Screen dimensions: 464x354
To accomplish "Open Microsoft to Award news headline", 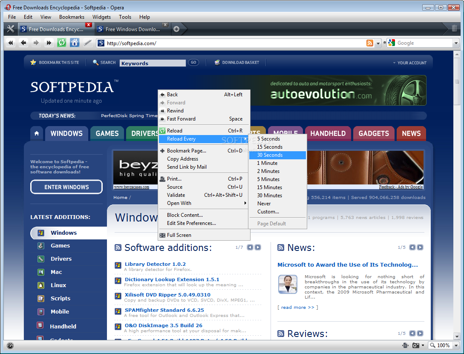I will click(348, 265).
